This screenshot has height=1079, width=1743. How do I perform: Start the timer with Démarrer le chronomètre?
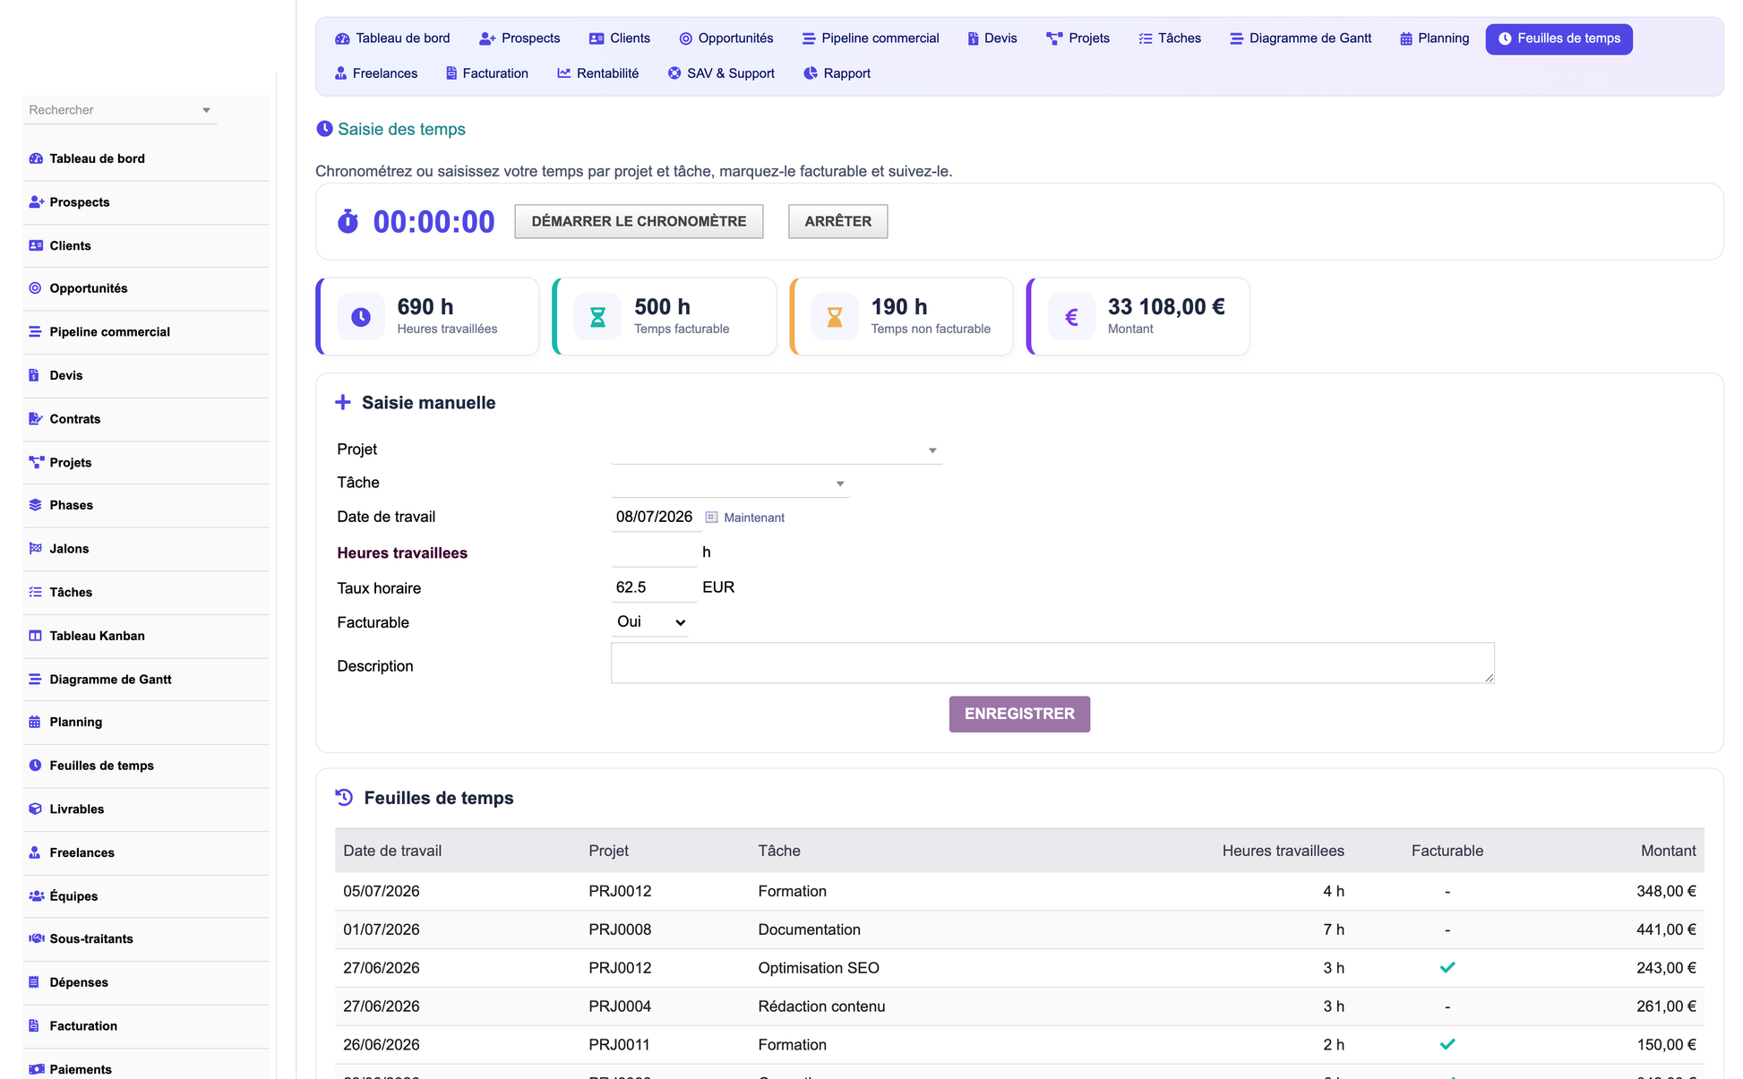(639, 221)
